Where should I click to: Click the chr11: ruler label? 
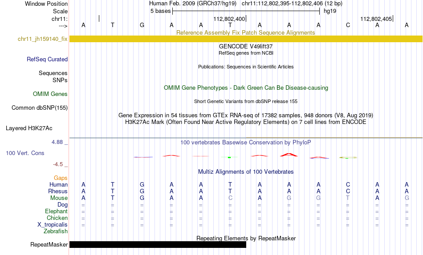tap(60, 19)
